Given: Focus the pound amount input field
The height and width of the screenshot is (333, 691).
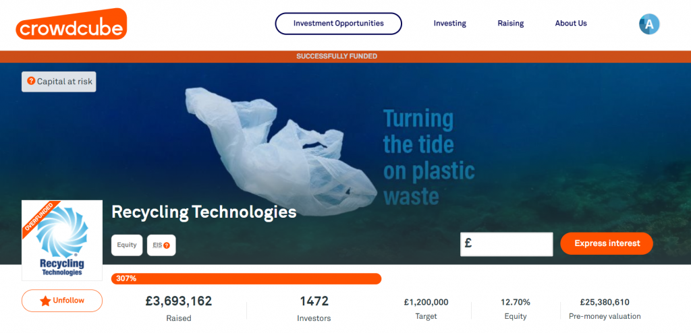Looking at the screenshot, I should tap(507, 244).
